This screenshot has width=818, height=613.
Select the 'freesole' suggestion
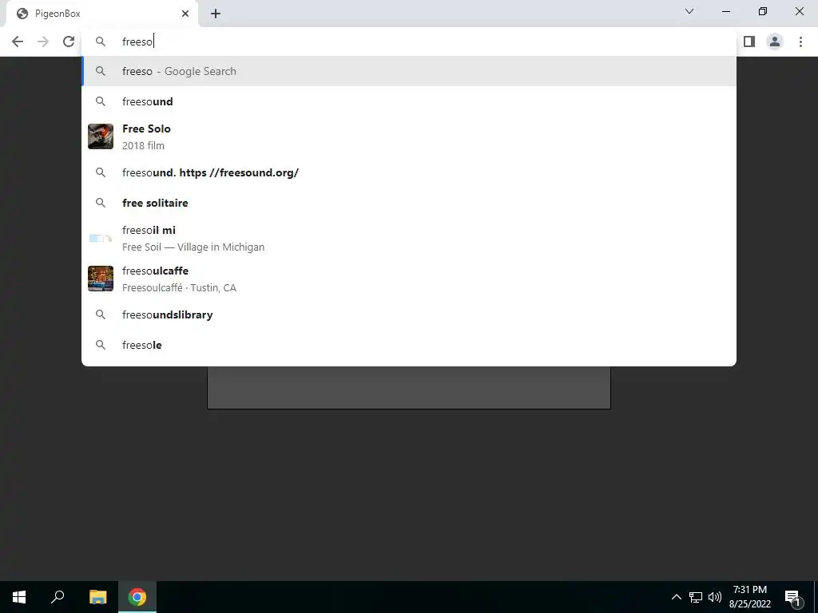pyautogui.click(x=409, y=345)
